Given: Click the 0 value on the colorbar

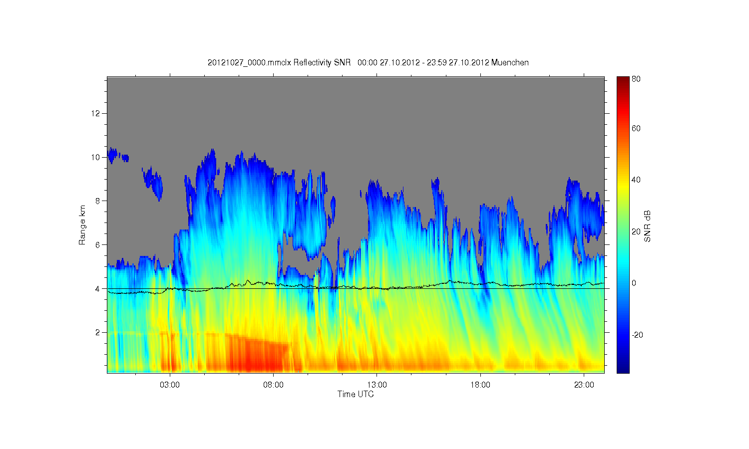Looking at the screenshot, I should (x=634, y=283).
